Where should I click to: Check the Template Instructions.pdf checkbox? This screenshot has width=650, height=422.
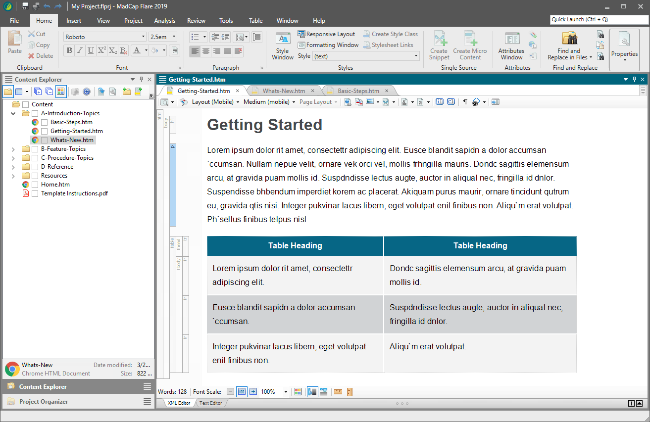[35, 193]
